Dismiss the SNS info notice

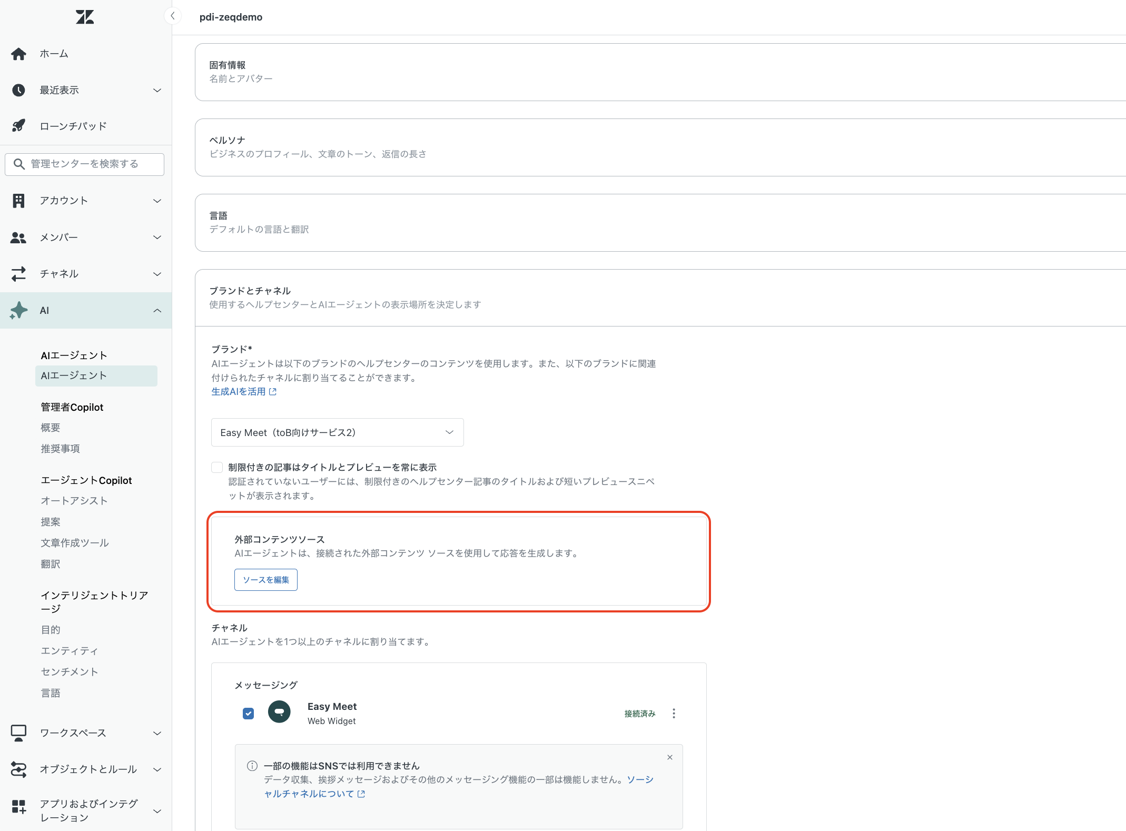tap(669, 757)
